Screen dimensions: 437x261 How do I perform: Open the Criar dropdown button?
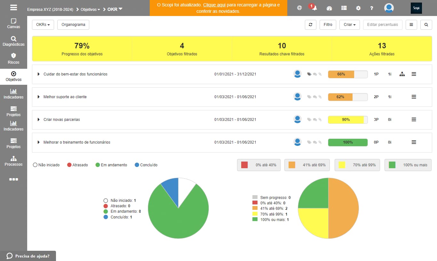(350, 25)
